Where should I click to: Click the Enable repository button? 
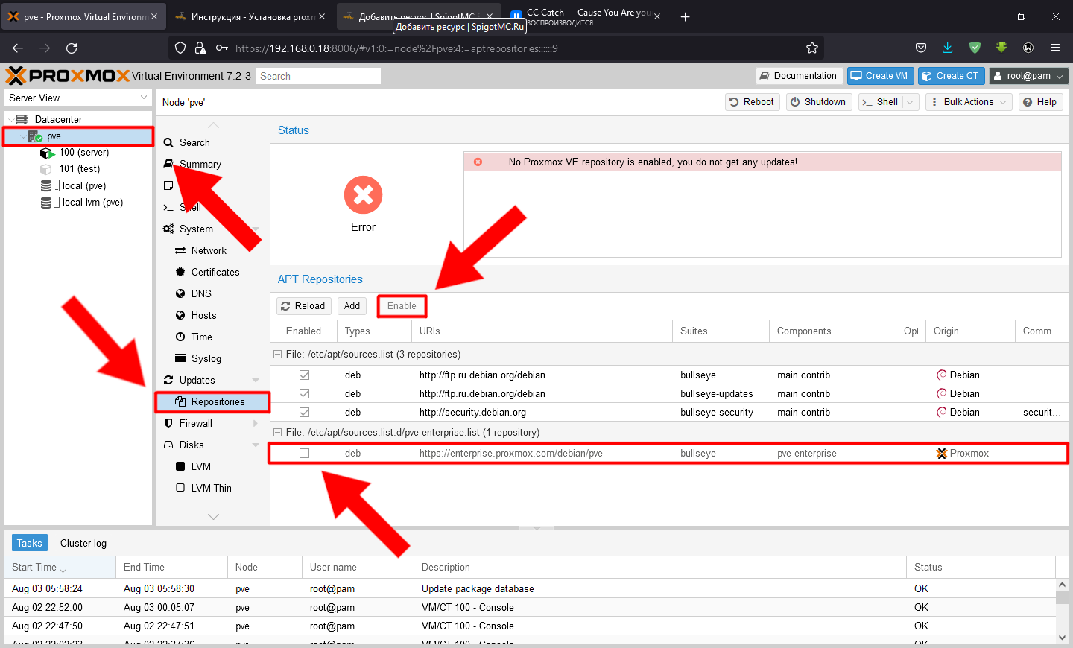click(402, 306)
